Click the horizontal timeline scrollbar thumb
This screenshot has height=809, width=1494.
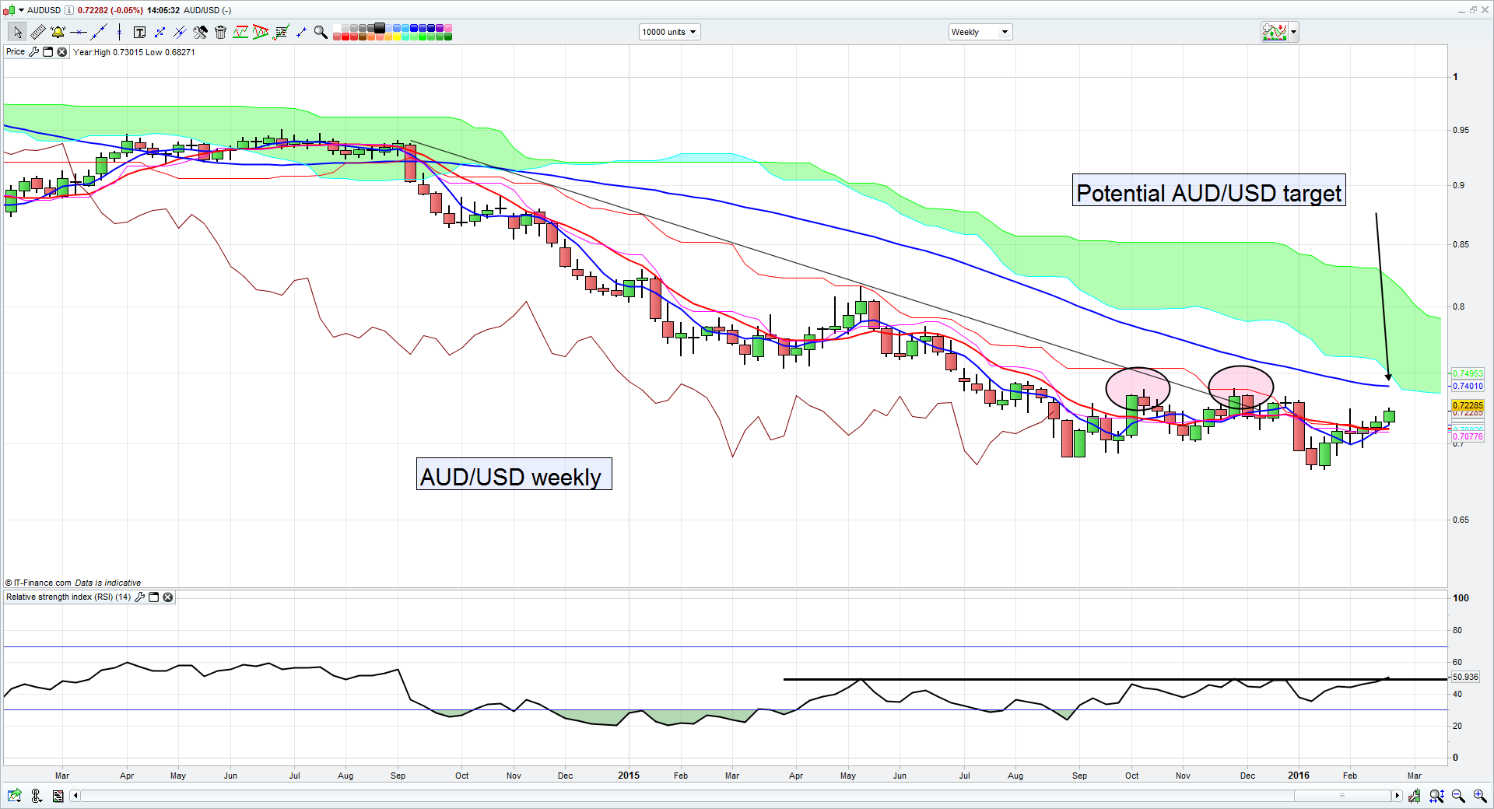[1341, 796]
